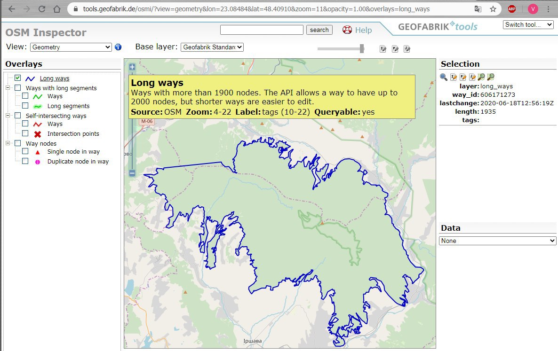The height and width of the screenshot is (351, 558).
Task: Edit selected way in iD (orange I icon)
Action: [x=454, y=77]
